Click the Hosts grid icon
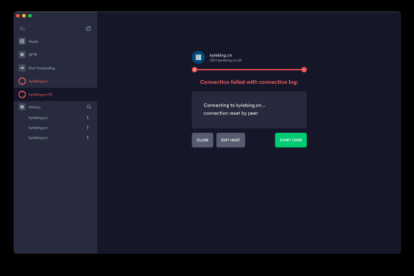This screenshot has width=414, height=276. point(22,41)
